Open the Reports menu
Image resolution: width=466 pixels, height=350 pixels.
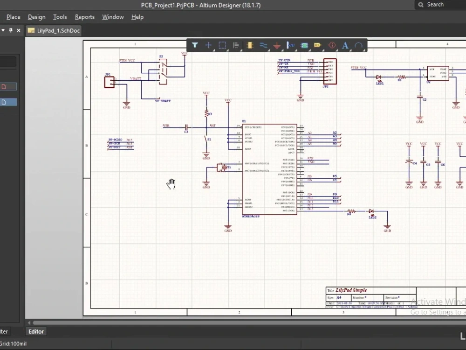pyautogui.click(x=85, y=17)
